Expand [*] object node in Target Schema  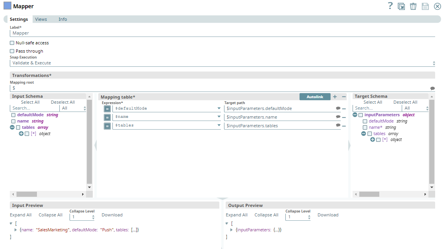tap(373, 139)
